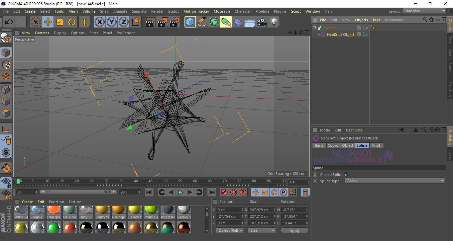Switch to the Knot tab
Image resolution: width=453 pixels, height=241 pixels.
(x=376, y=145)
